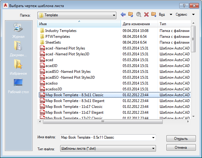This screenshot has width=202, height=158.
Task: Click the scroll up arrow of file list
Action: tap(193, 23)
